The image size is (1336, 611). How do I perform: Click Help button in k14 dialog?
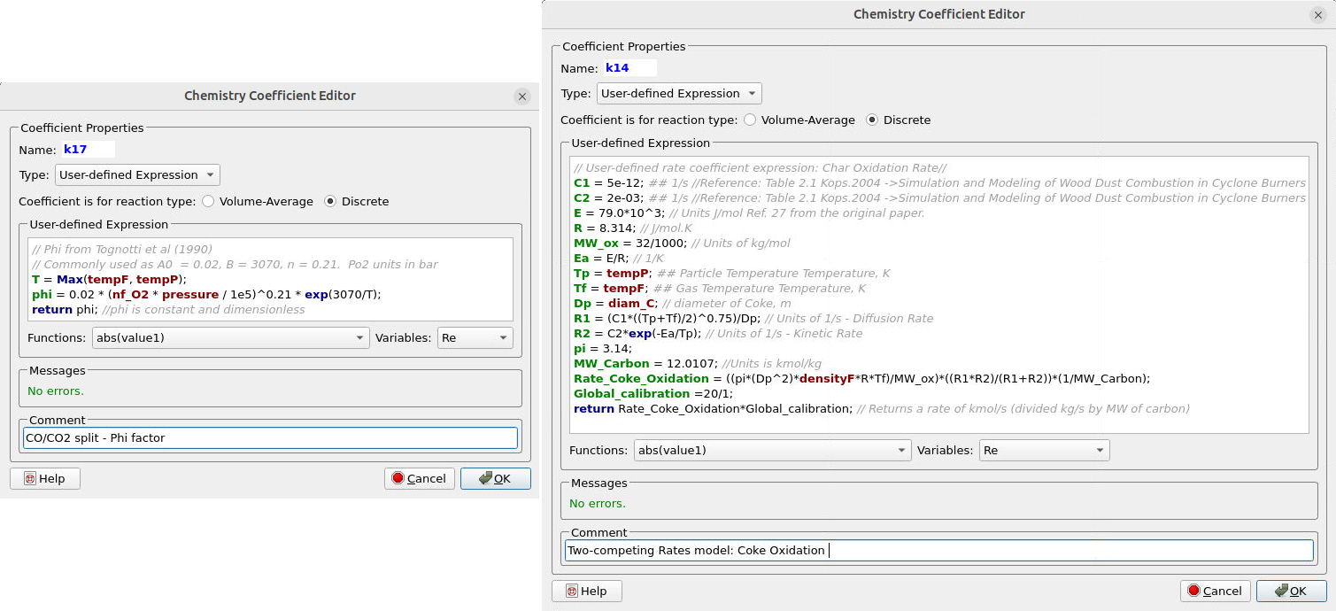point(586,591)
